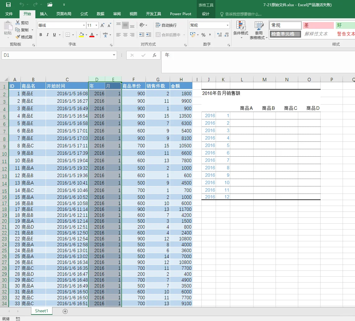Open Format as Table (套用表格格式)
Screen dimensions: 355x321
[258, 30]
